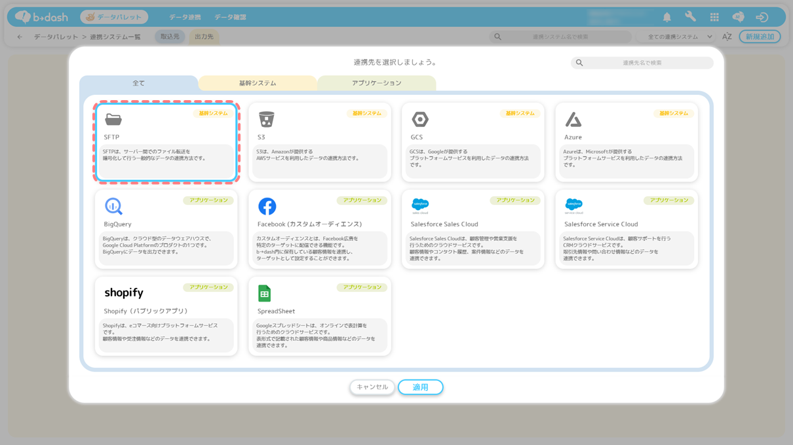Viewport: 793px width, 445px height.
Task: Click the back arrow in breadcrumb bar
Action: [20, 37]
